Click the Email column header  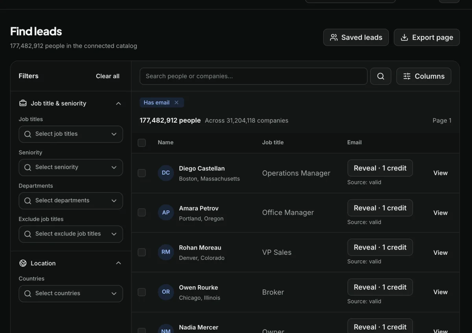click(x=354, y=143)
